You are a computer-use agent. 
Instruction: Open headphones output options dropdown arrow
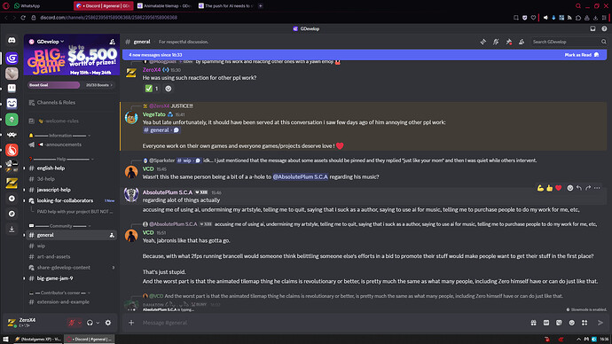[98, 323]
